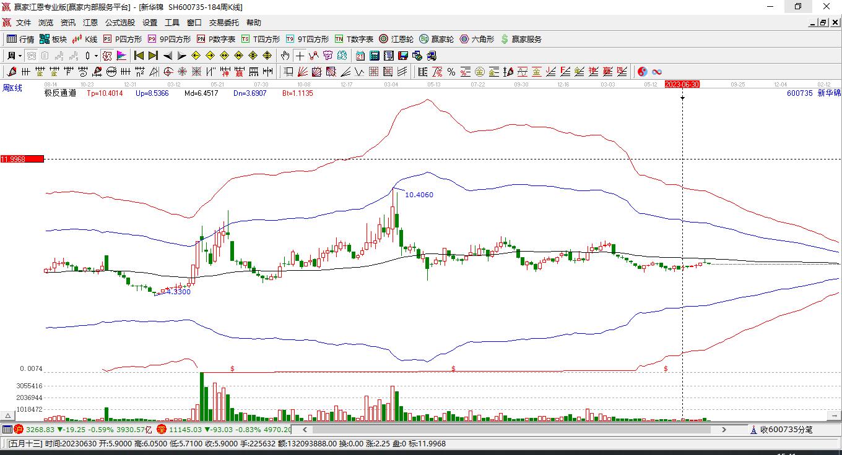Expand the 周 period dropdown
Viewport: 842px width, 455px height.
14,56
